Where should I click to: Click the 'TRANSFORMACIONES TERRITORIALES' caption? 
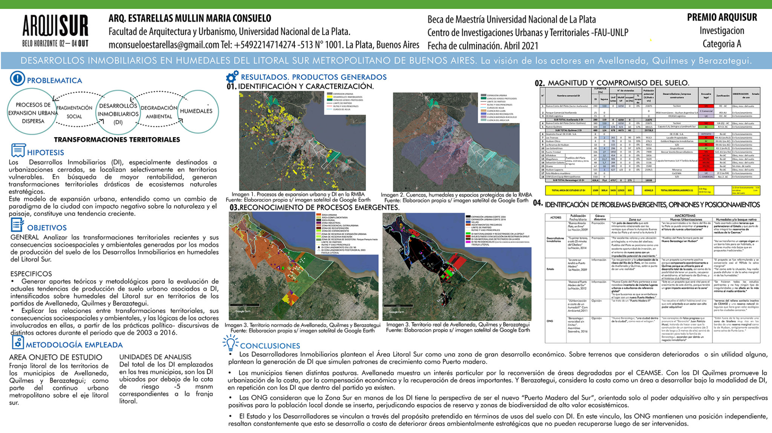pos(117,140)
